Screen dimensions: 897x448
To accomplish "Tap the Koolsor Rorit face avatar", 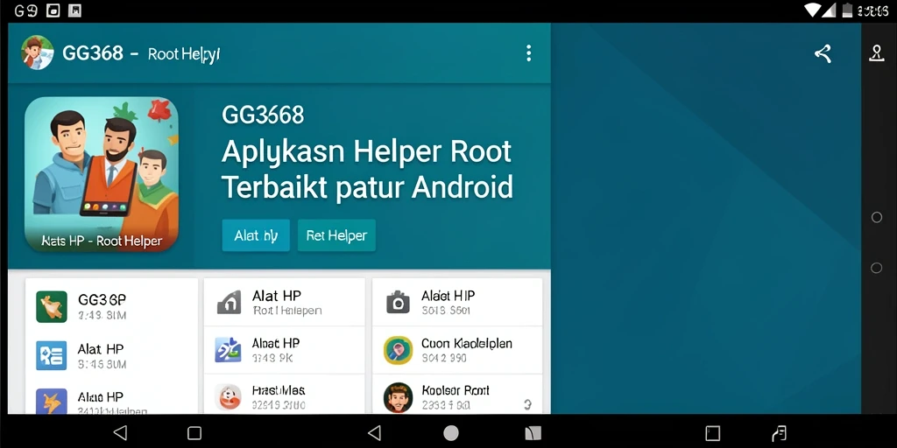I will [399, 397].
